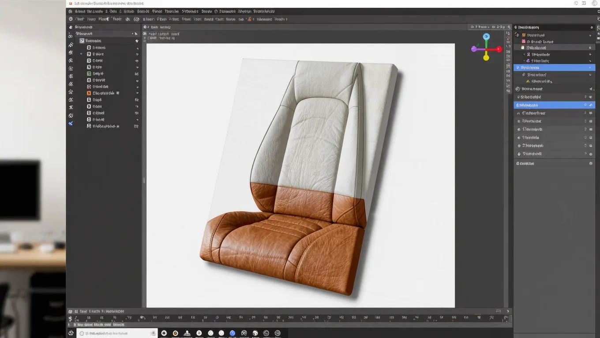Click the taskbar search box
600x338 pixels.
coord(117,334)
